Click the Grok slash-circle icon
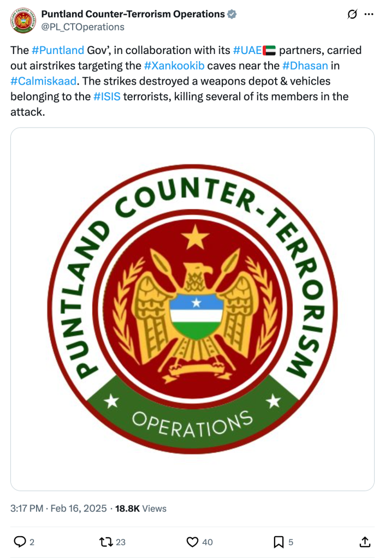The height and width of the screenshot is (558, 385). click(x=352, y=14)
